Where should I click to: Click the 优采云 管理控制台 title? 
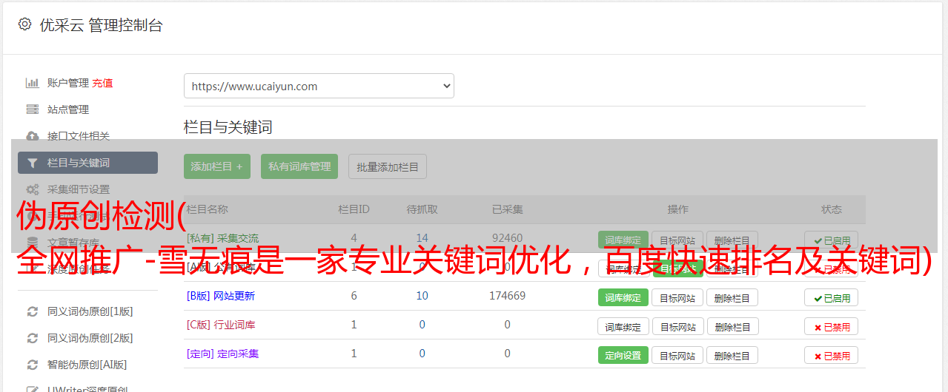[x=101, y=25]
